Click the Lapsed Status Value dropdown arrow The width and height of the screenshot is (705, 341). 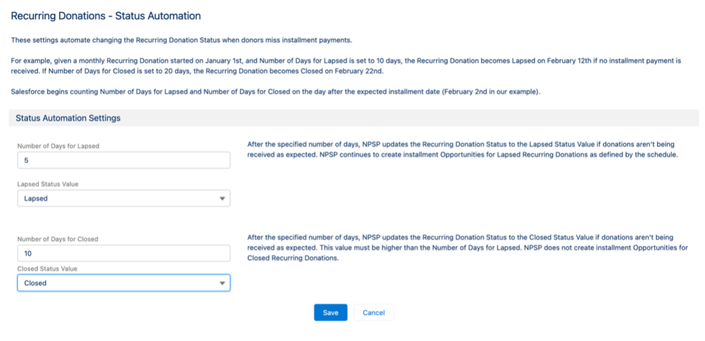coord(222,199)
